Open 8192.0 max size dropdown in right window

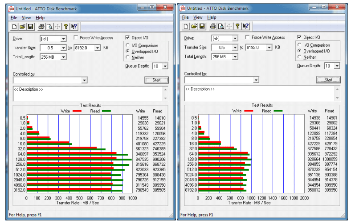[x=269, y=48]
